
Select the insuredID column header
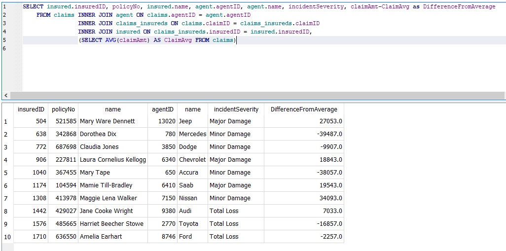[31, 109]
